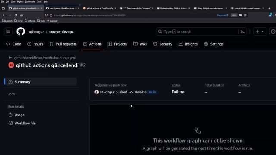Go to browser home page
This screenshot has height=155, width=276.
(22, 15)
